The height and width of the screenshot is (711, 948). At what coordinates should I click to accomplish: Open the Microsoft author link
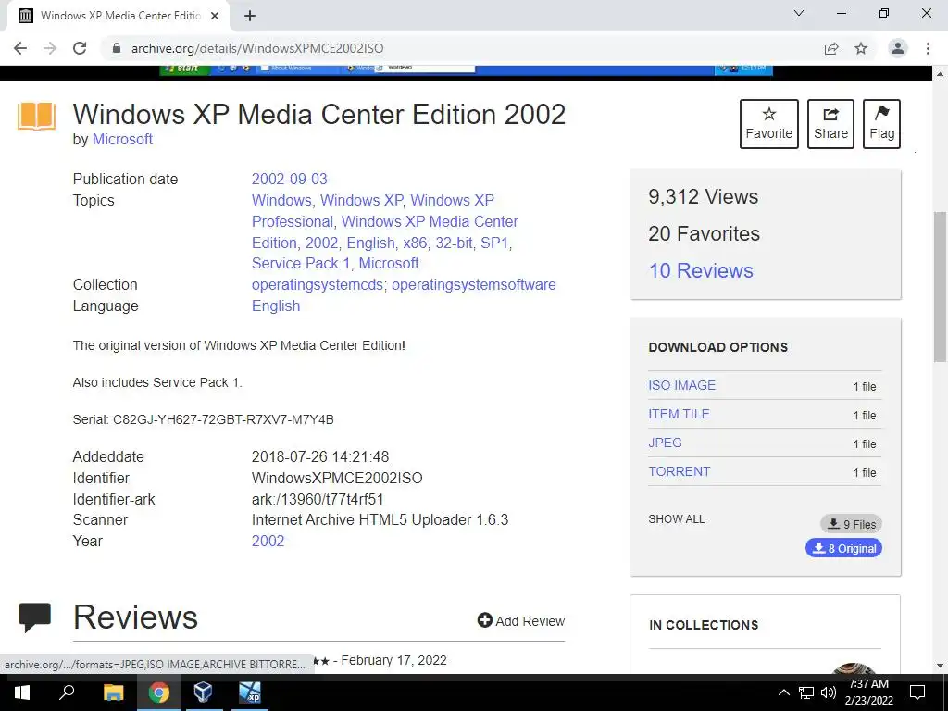(122, 139)
